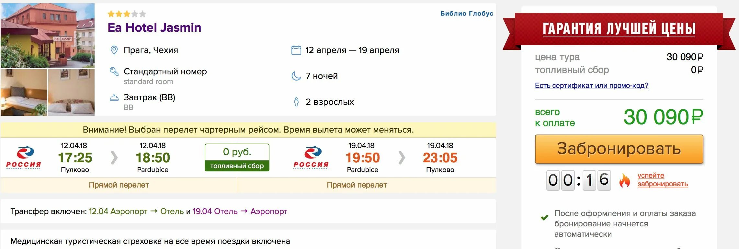
Task: Click the moon icon for 7 ночей
Action: tap(296, 76)
